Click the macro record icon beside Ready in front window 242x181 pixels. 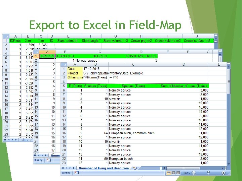[77, 173]
